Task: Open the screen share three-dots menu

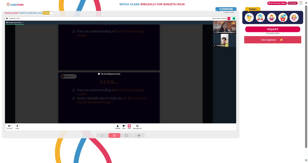Action: tap(23, 22)
